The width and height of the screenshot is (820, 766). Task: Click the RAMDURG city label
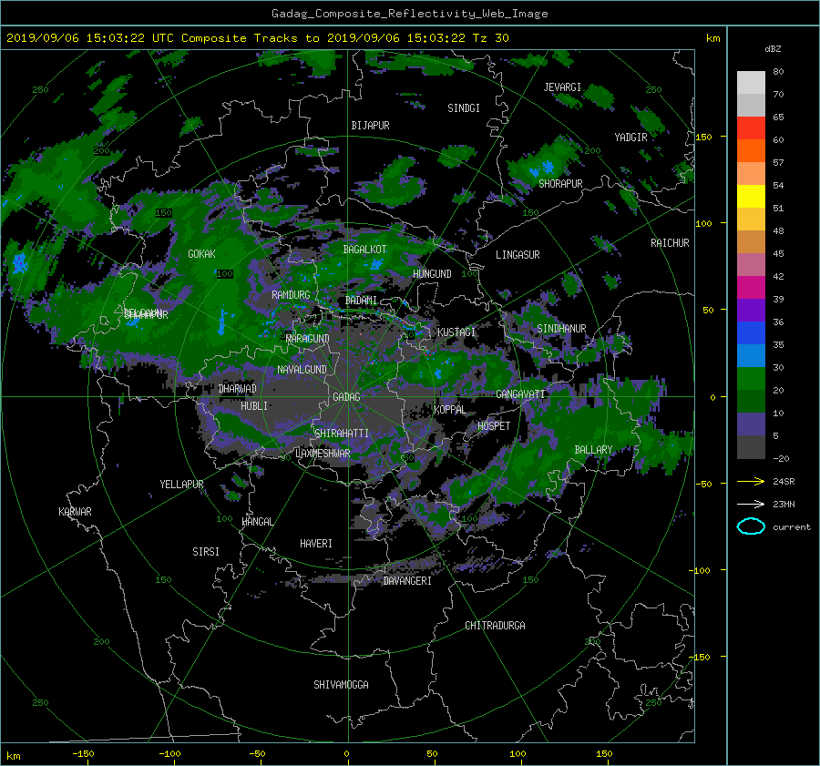(x=291, y=295)
